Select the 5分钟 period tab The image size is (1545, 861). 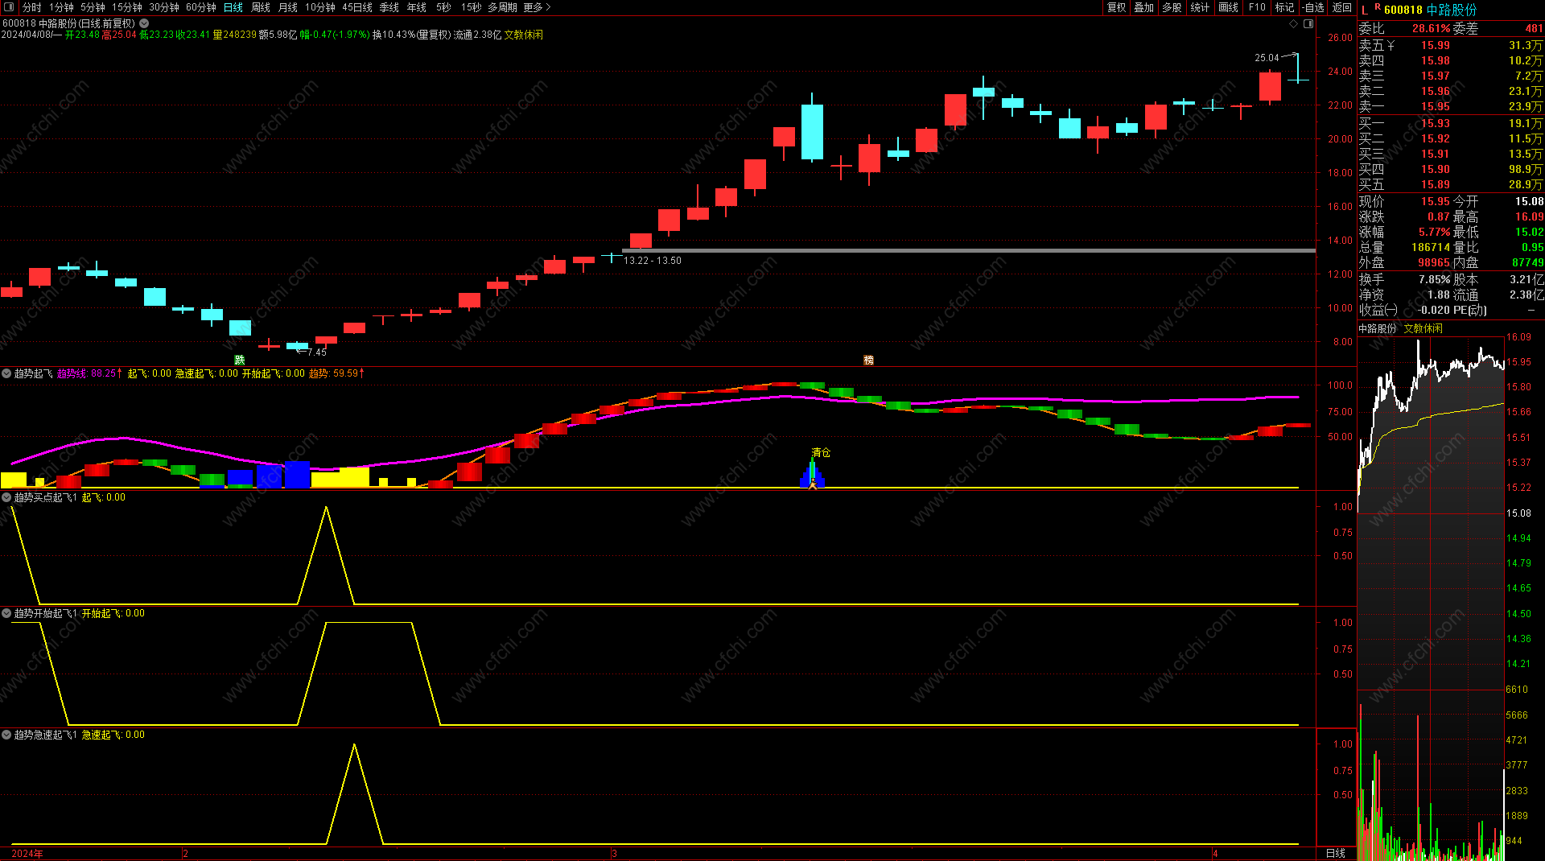[x=93, y=7]
